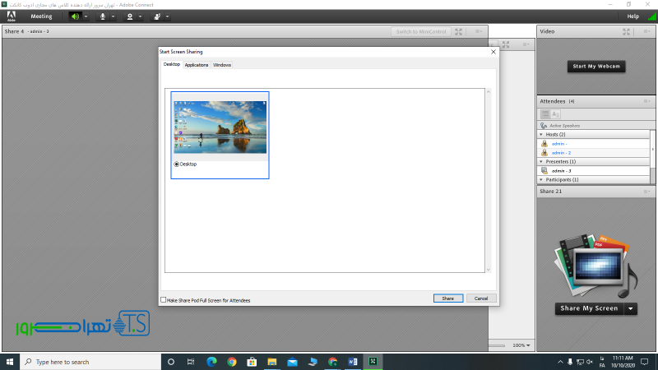658x370 pixels.
Task: Click the Share button in dialog
Action: (447, 298)
